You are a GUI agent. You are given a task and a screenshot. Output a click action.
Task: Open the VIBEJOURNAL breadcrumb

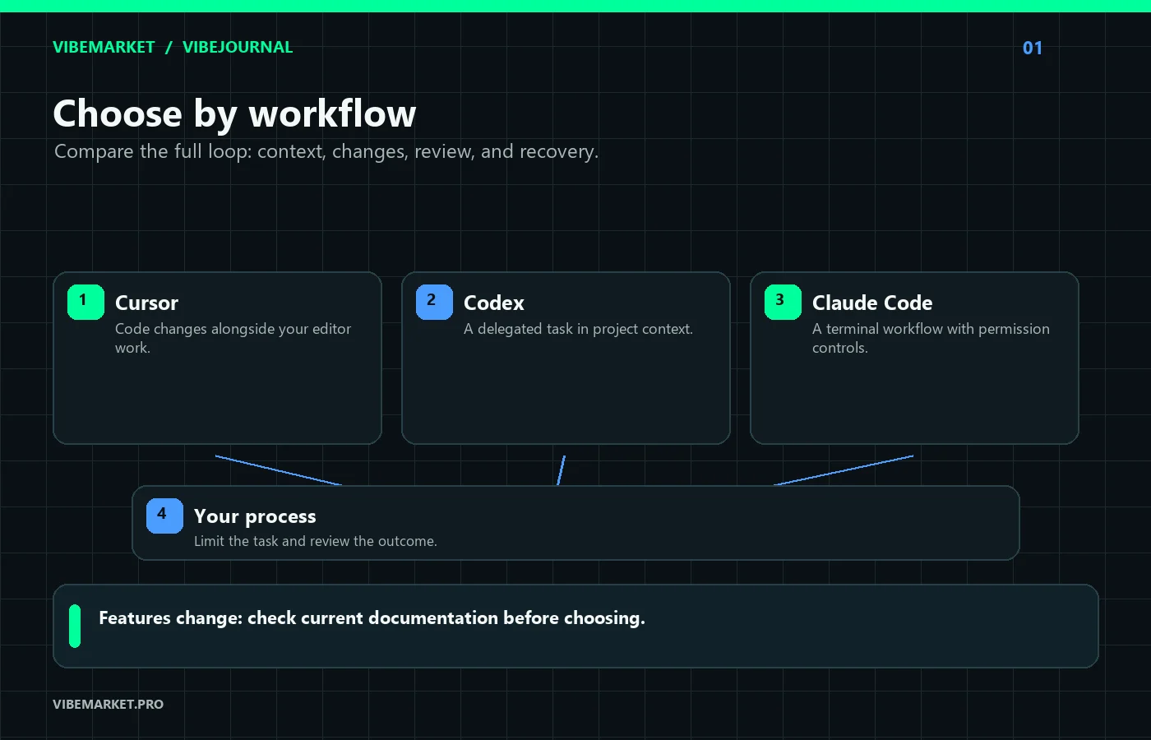[238, 47]
